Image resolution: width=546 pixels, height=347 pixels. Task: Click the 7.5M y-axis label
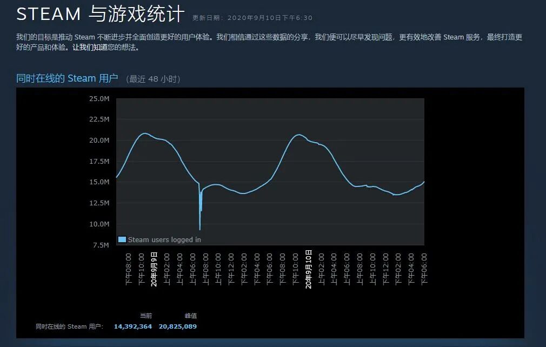(x=101, y=245)
